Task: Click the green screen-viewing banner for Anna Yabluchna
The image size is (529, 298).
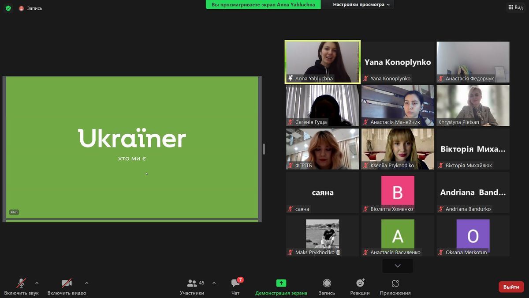Action: tap(263, 4)
